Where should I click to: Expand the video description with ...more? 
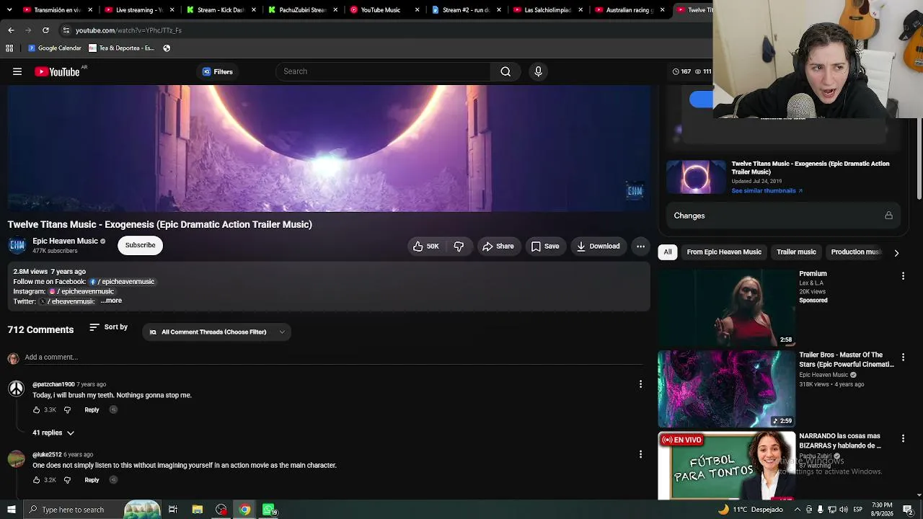coord(111,301)
